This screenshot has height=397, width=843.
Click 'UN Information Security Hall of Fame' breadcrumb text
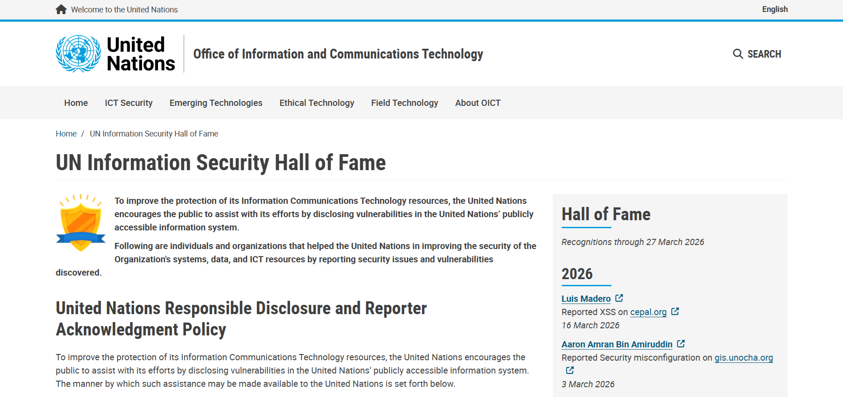[x=154, y=134]
